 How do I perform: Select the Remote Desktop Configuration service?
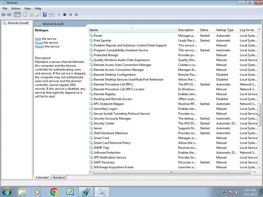click(x=173, y=75)
